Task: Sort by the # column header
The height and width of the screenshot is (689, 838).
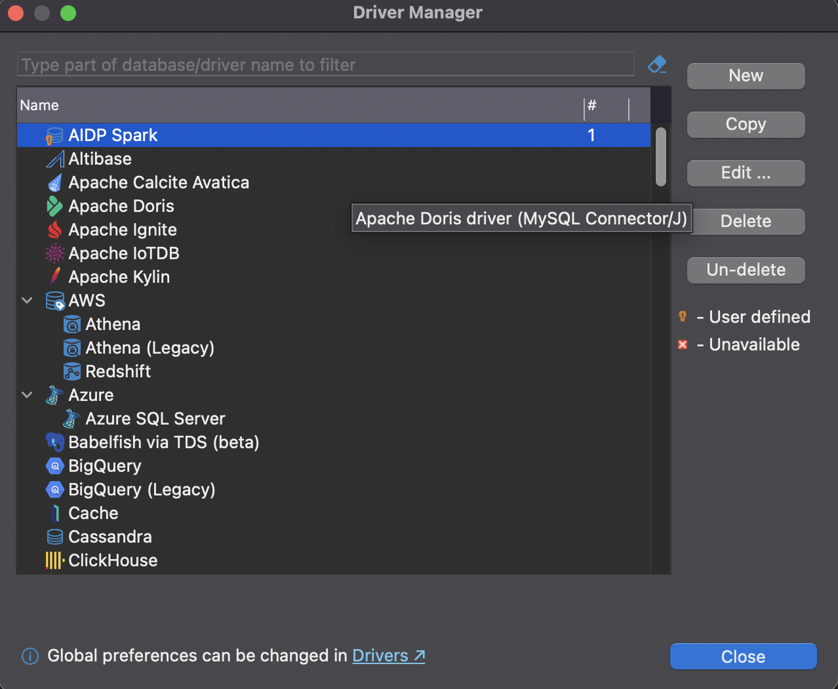Action: (606, 105)
